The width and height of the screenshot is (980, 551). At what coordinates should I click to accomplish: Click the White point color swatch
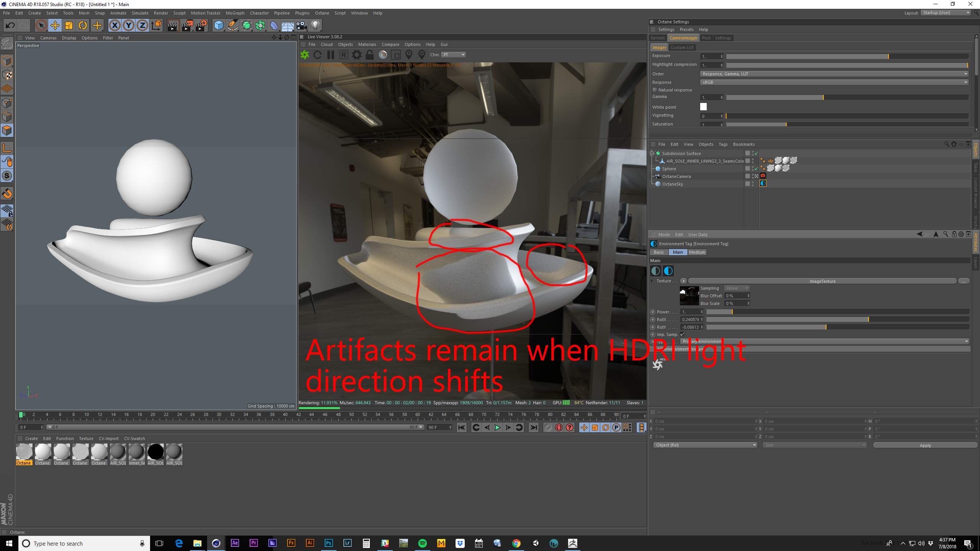(703, 107)
